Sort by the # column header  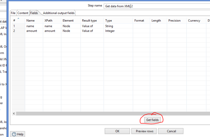tap(18, 20)
